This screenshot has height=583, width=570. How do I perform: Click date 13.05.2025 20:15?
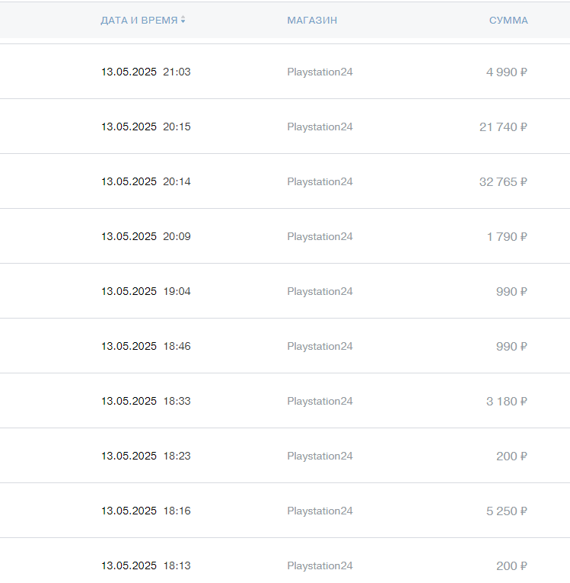point(145,127)
